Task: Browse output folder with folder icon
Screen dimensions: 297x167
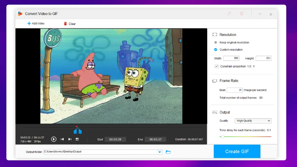Action: [168, 152]
